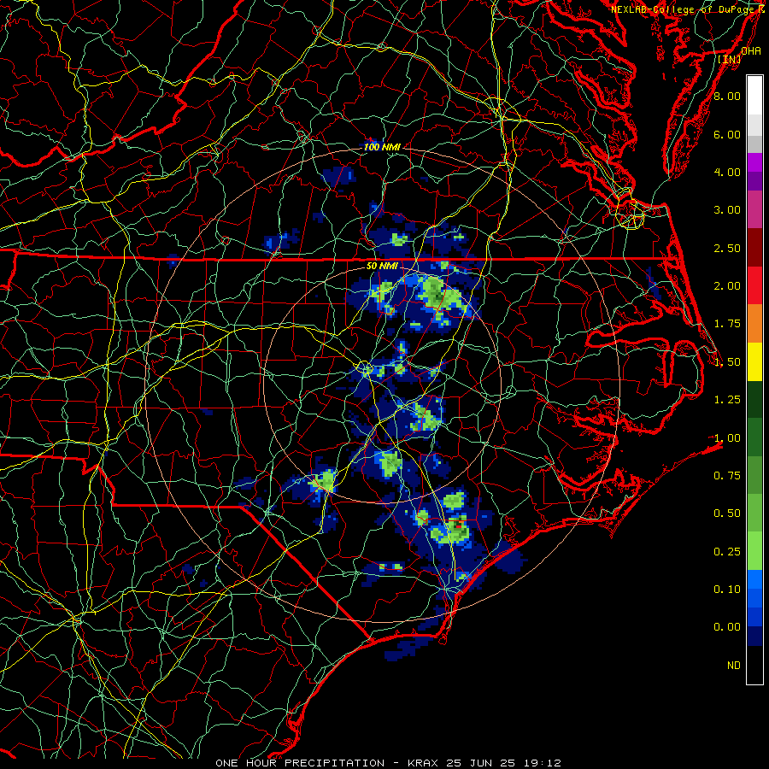
Task: Select the pink legend swatch near 3.00
Action: coord(754,210)
